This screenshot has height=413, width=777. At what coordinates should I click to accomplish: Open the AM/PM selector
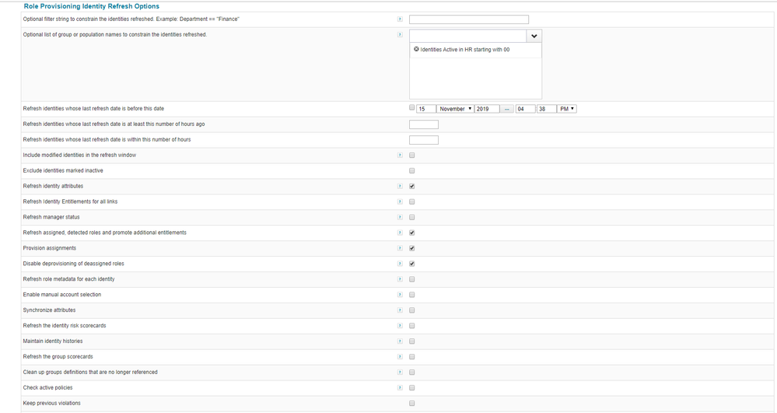coord(567,109)
